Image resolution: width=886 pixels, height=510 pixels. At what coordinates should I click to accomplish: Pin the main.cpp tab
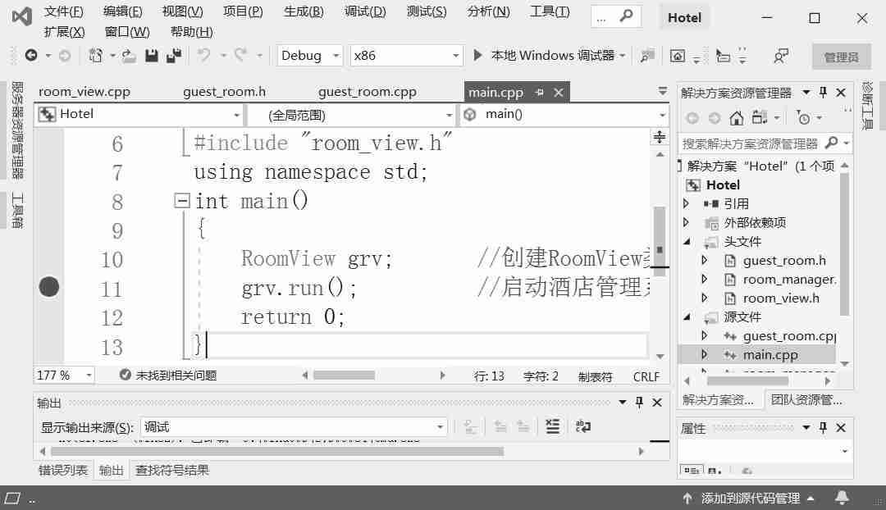coord(539,92)
